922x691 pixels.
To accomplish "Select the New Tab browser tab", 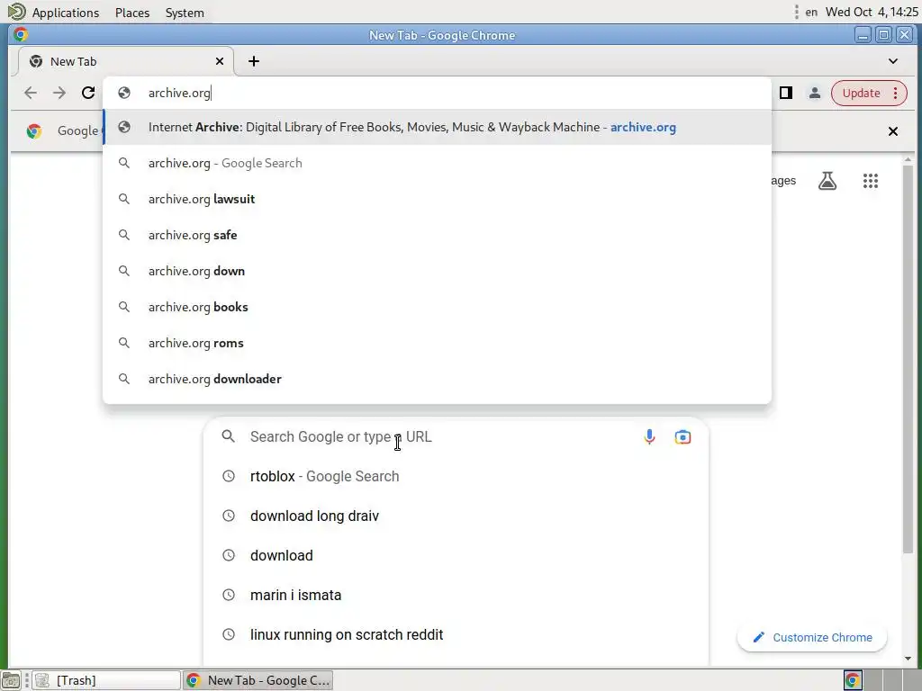I will [x=126, y=61].
